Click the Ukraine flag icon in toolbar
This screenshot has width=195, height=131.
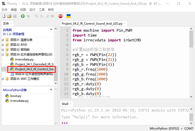68,16
